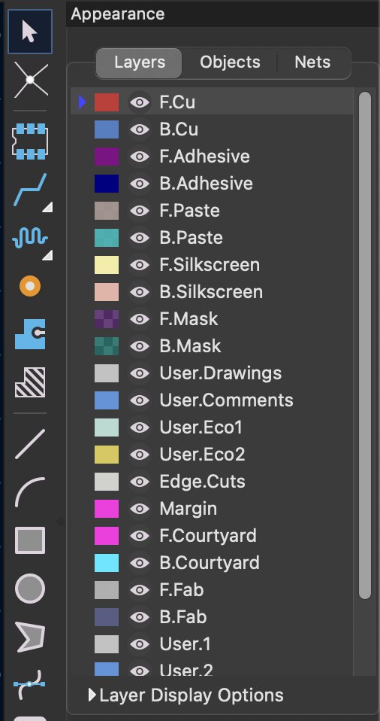This screenshot has width=380, height=721.
Task: Expand Layer Display Options
Action: (186, 695)
